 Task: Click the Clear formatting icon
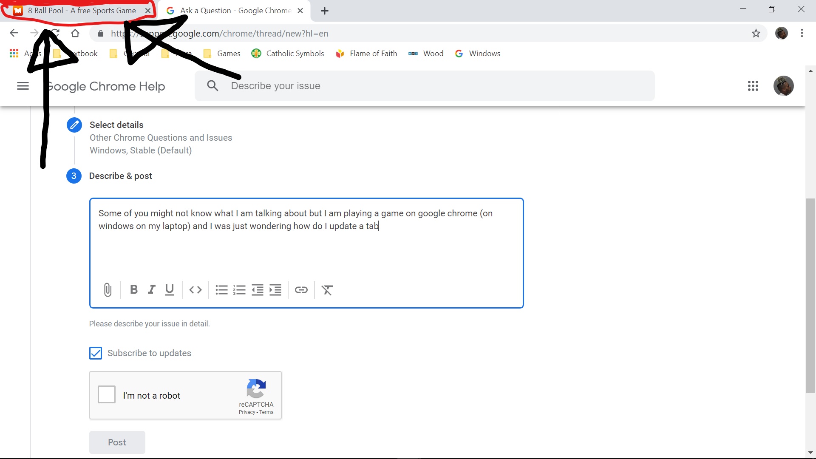pyautogui.click(x=327, y=290)
